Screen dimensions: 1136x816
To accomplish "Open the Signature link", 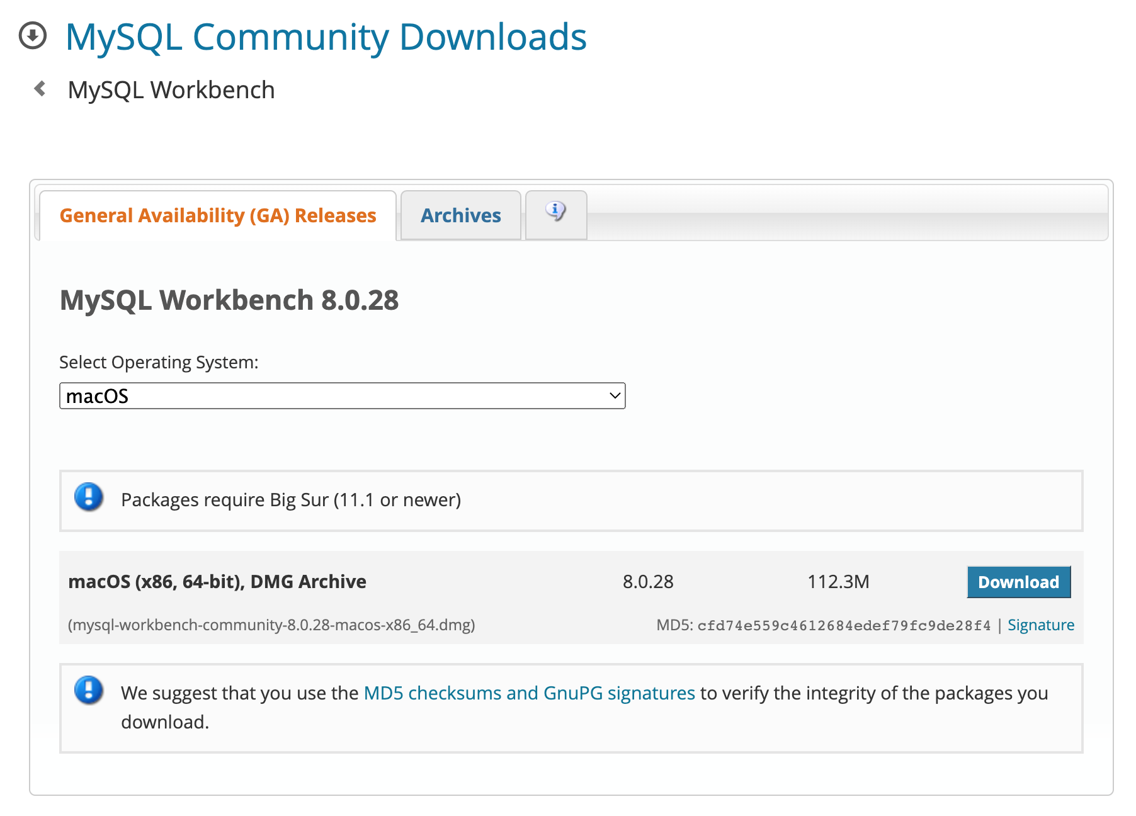I will [x=1041, y=625].
